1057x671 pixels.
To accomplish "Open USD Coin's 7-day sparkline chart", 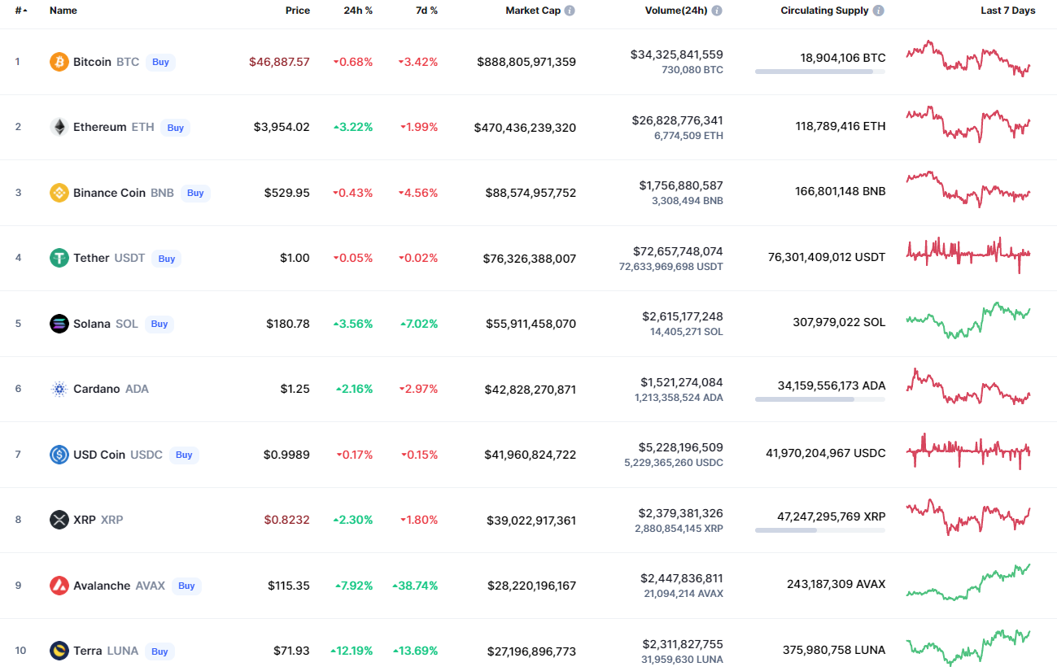I will [x=968, y=451].
